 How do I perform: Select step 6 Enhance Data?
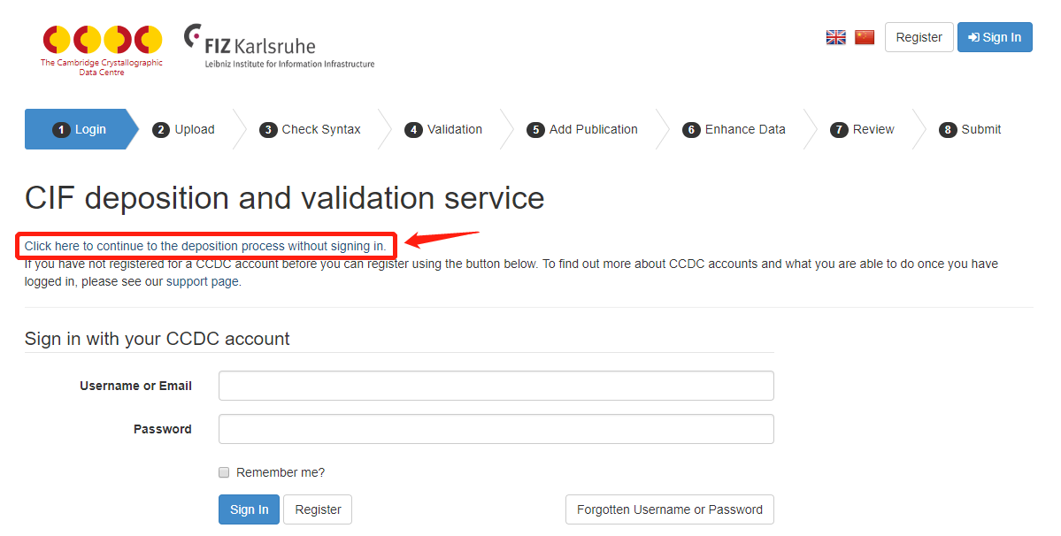[x=734, y=129]
